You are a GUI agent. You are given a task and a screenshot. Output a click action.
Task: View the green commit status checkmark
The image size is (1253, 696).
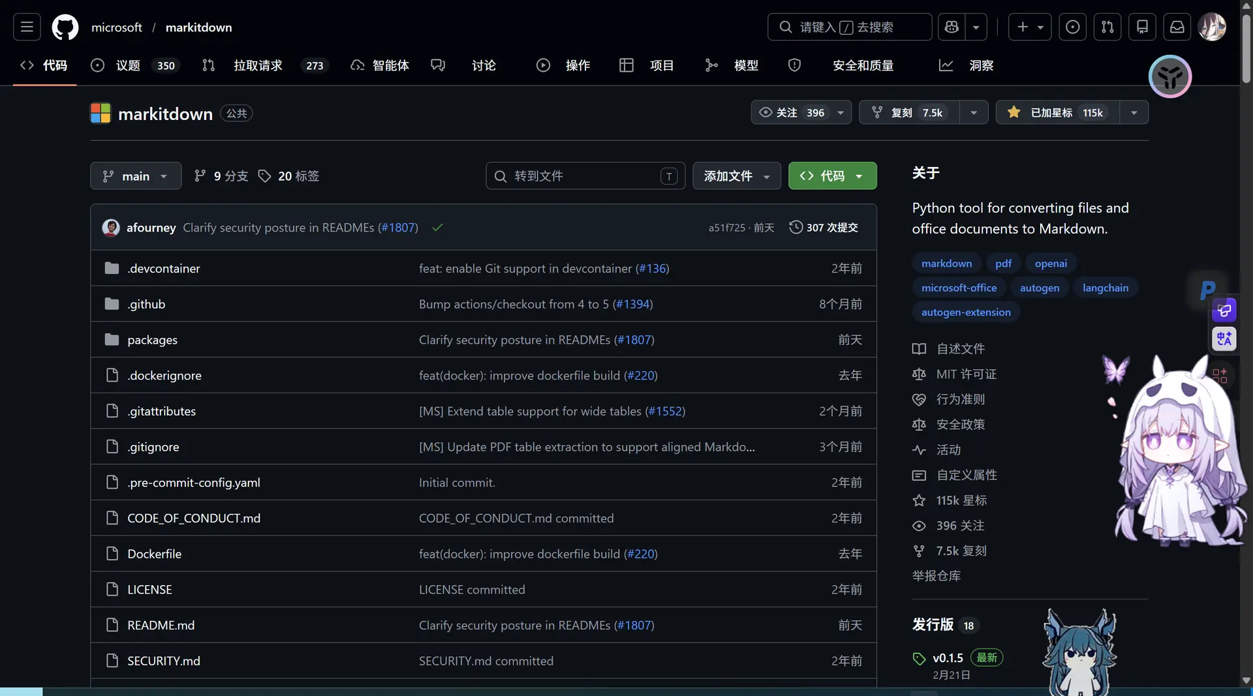tap(437, 228)
